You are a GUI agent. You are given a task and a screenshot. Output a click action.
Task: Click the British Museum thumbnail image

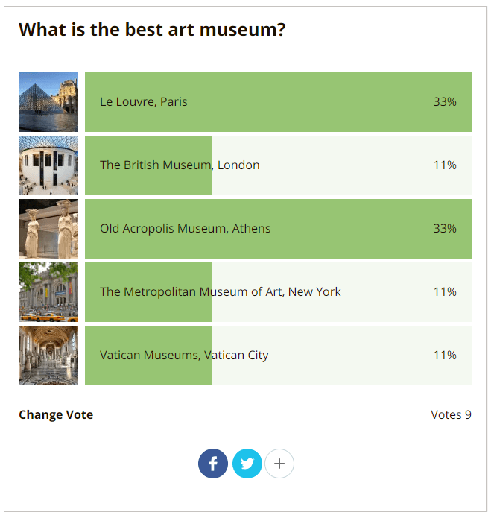pos(48,165)
